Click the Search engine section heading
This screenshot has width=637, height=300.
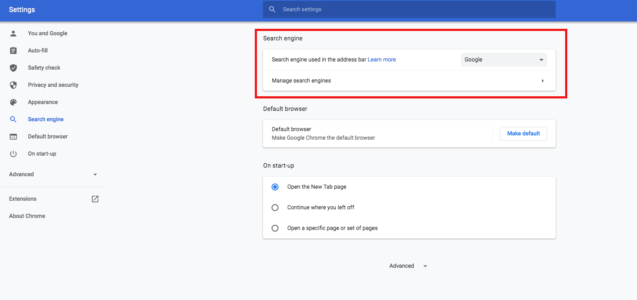coord(283,38)
